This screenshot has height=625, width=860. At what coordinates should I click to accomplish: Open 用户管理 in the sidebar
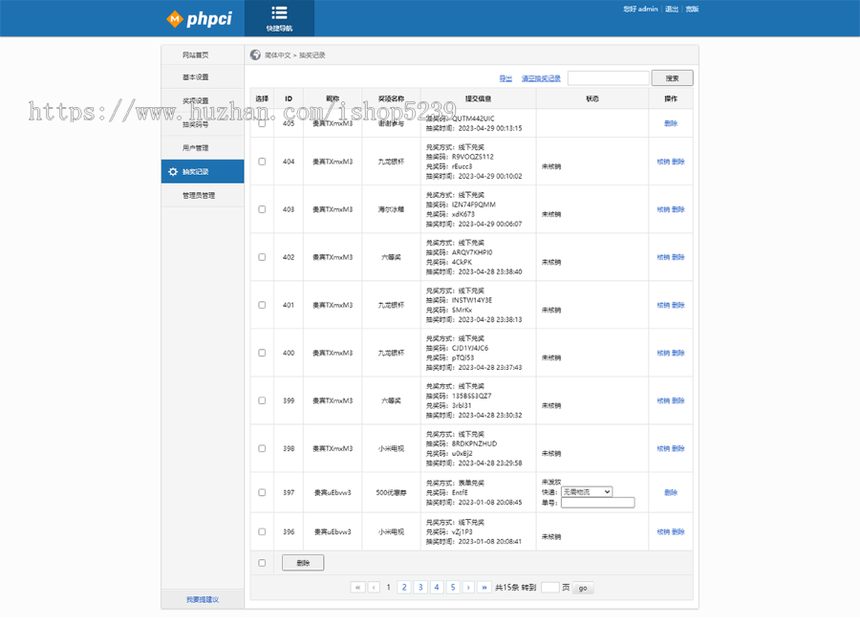195,147
